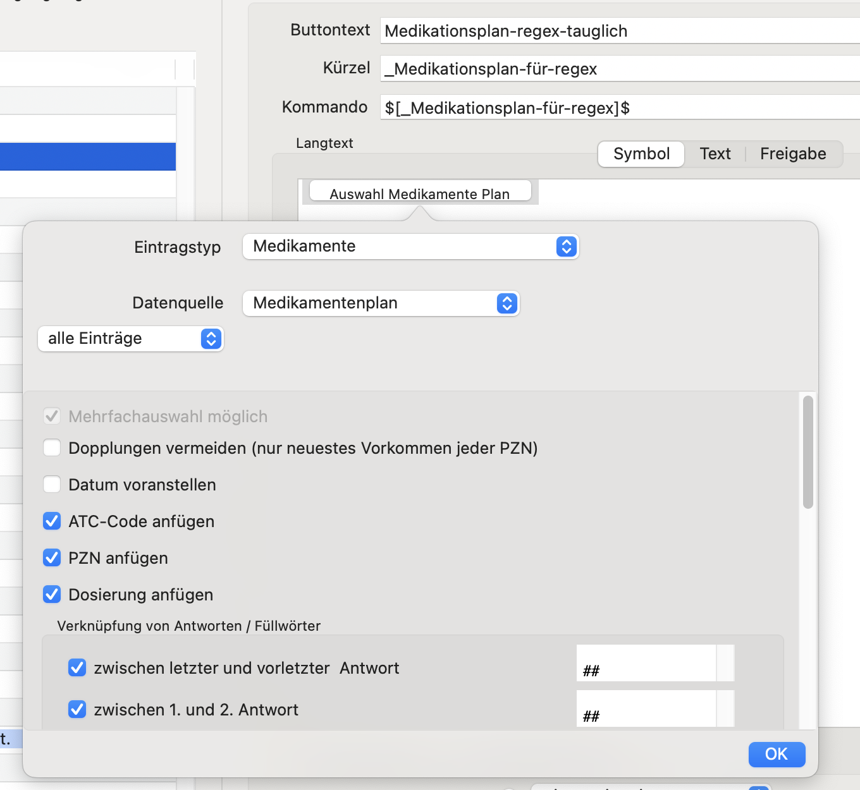Edit the Buttontext field
This screenshot has width=860, height=790.
[x=620, y=31]
